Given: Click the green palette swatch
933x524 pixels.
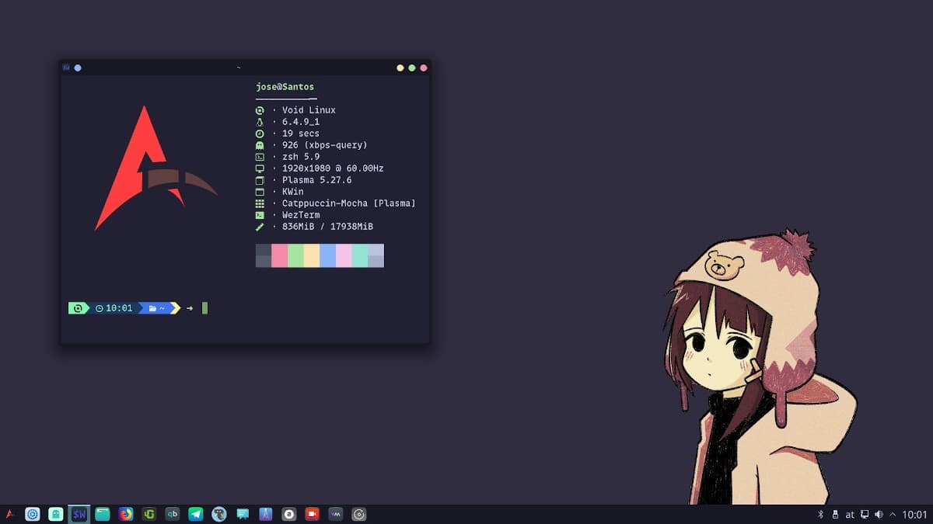Looking at the screenshot, I should 295,255.
